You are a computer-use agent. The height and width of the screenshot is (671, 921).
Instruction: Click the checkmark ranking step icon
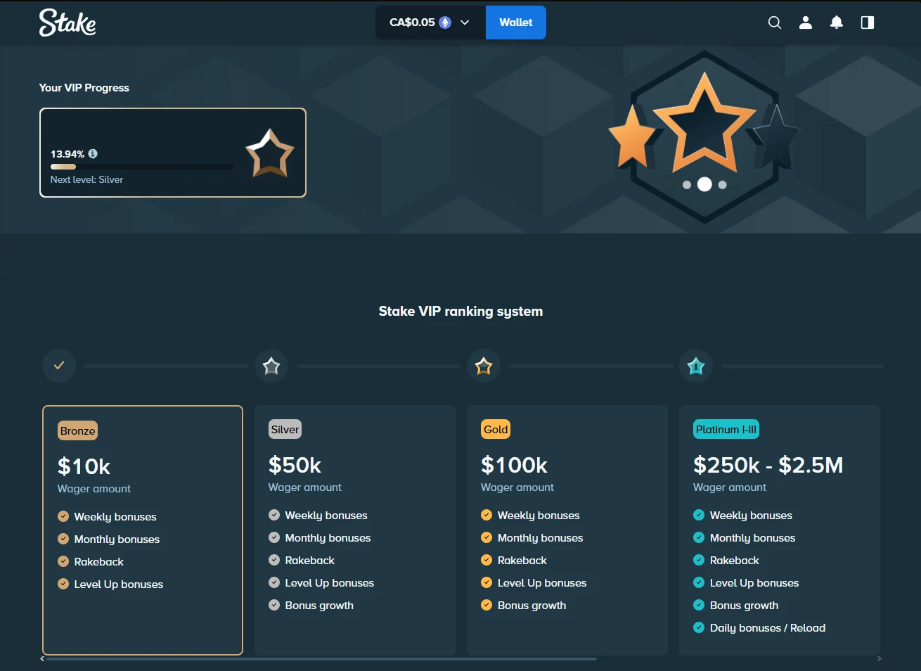59,366
